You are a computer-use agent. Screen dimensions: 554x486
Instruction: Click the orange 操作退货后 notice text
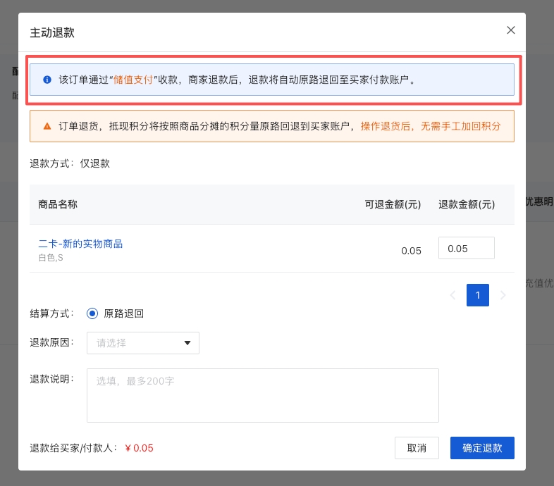tap(431, 126)
